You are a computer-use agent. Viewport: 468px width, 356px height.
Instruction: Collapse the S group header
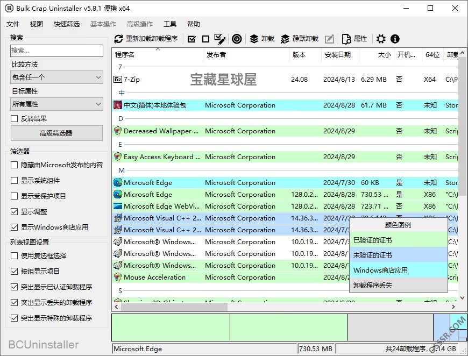(120, 290)
